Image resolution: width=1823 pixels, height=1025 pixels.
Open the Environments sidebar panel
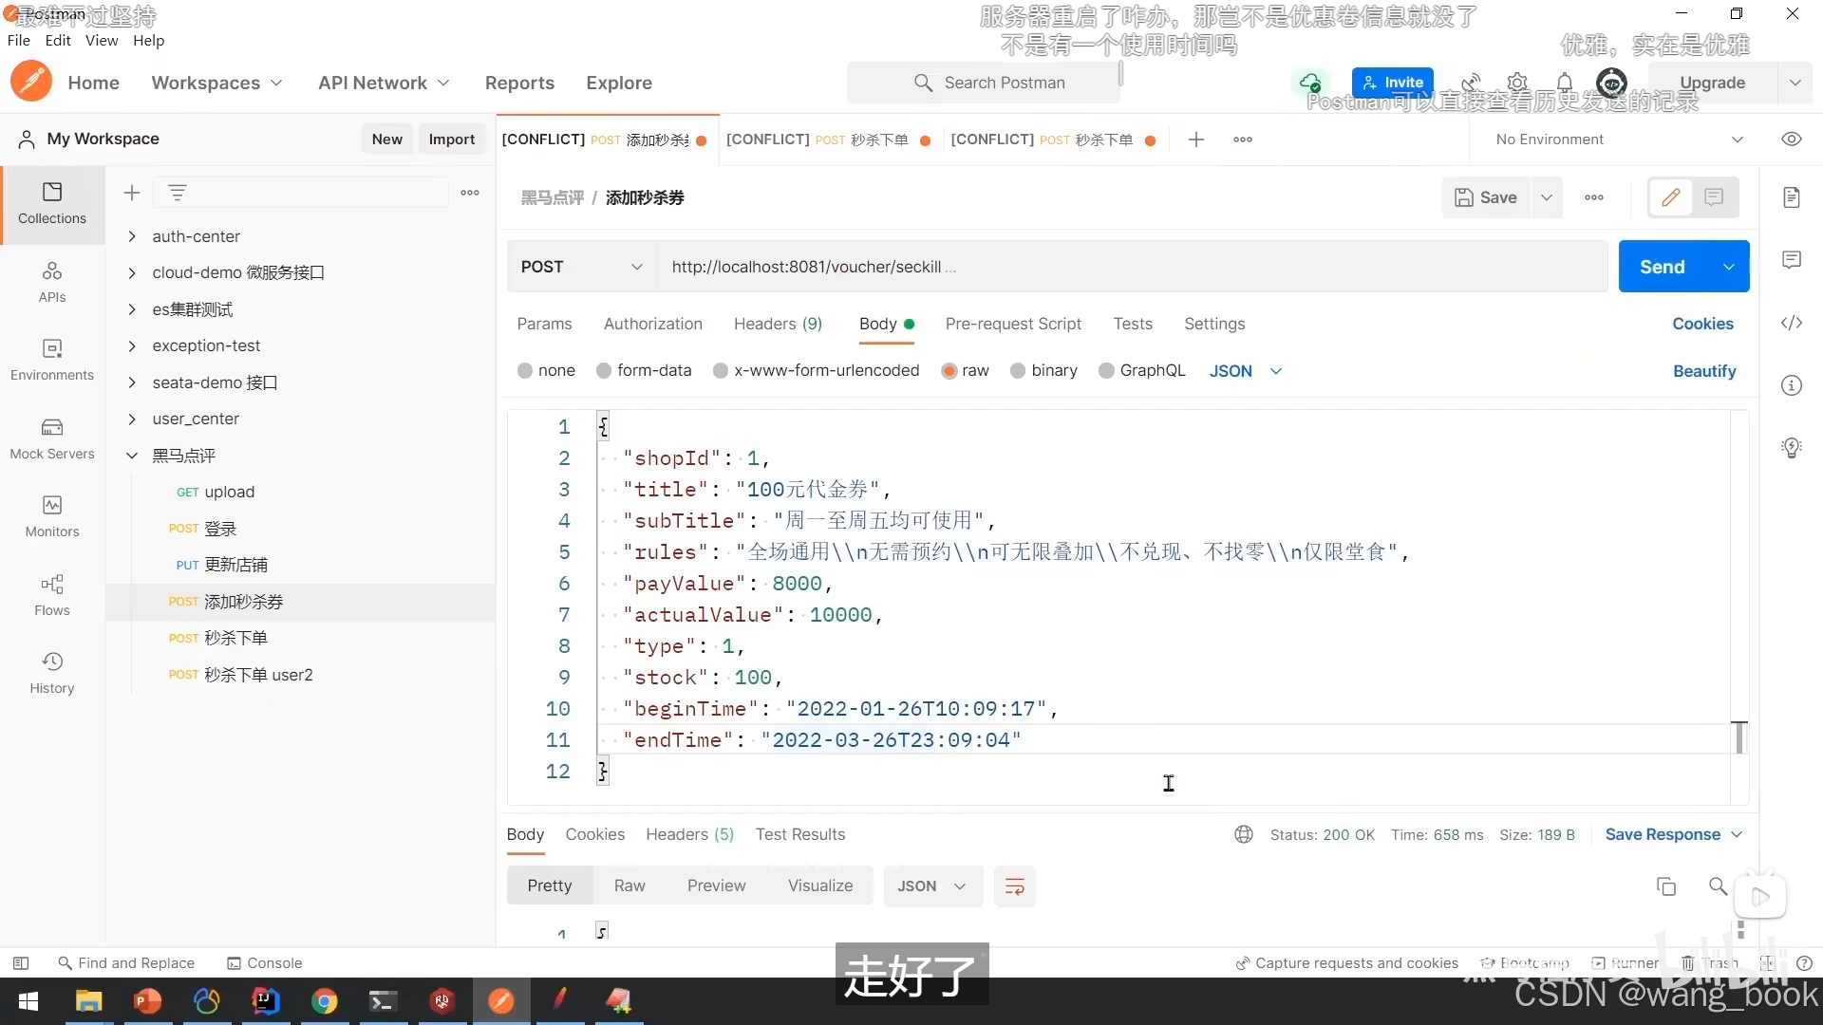pos(52,360)
